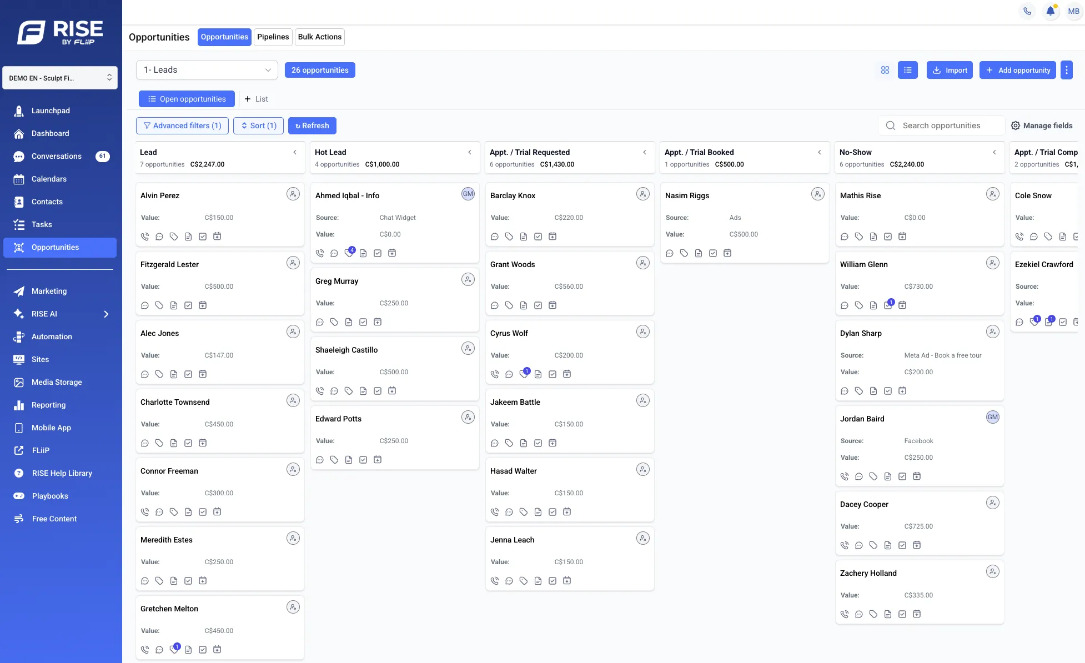Select the Open opportunities view tab
Viewport: 1085px width, 663px height.
pyautogui.click(x=187, y=99)
